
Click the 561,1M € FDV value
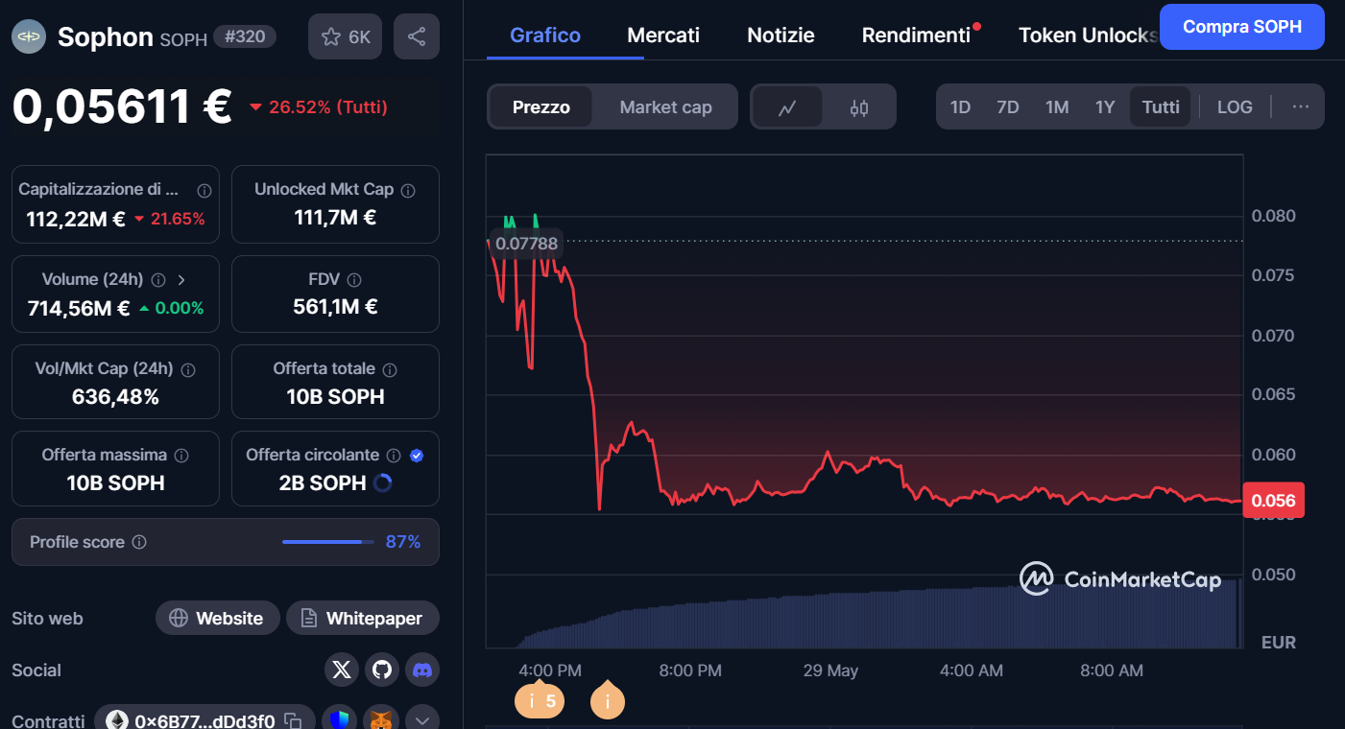coord(335,307)
